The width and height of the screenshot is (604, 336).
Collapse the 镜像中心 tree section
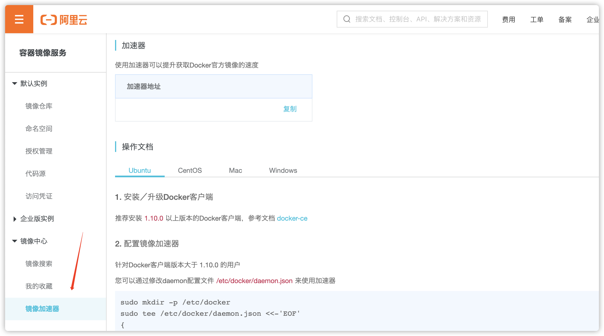(15, 241)
